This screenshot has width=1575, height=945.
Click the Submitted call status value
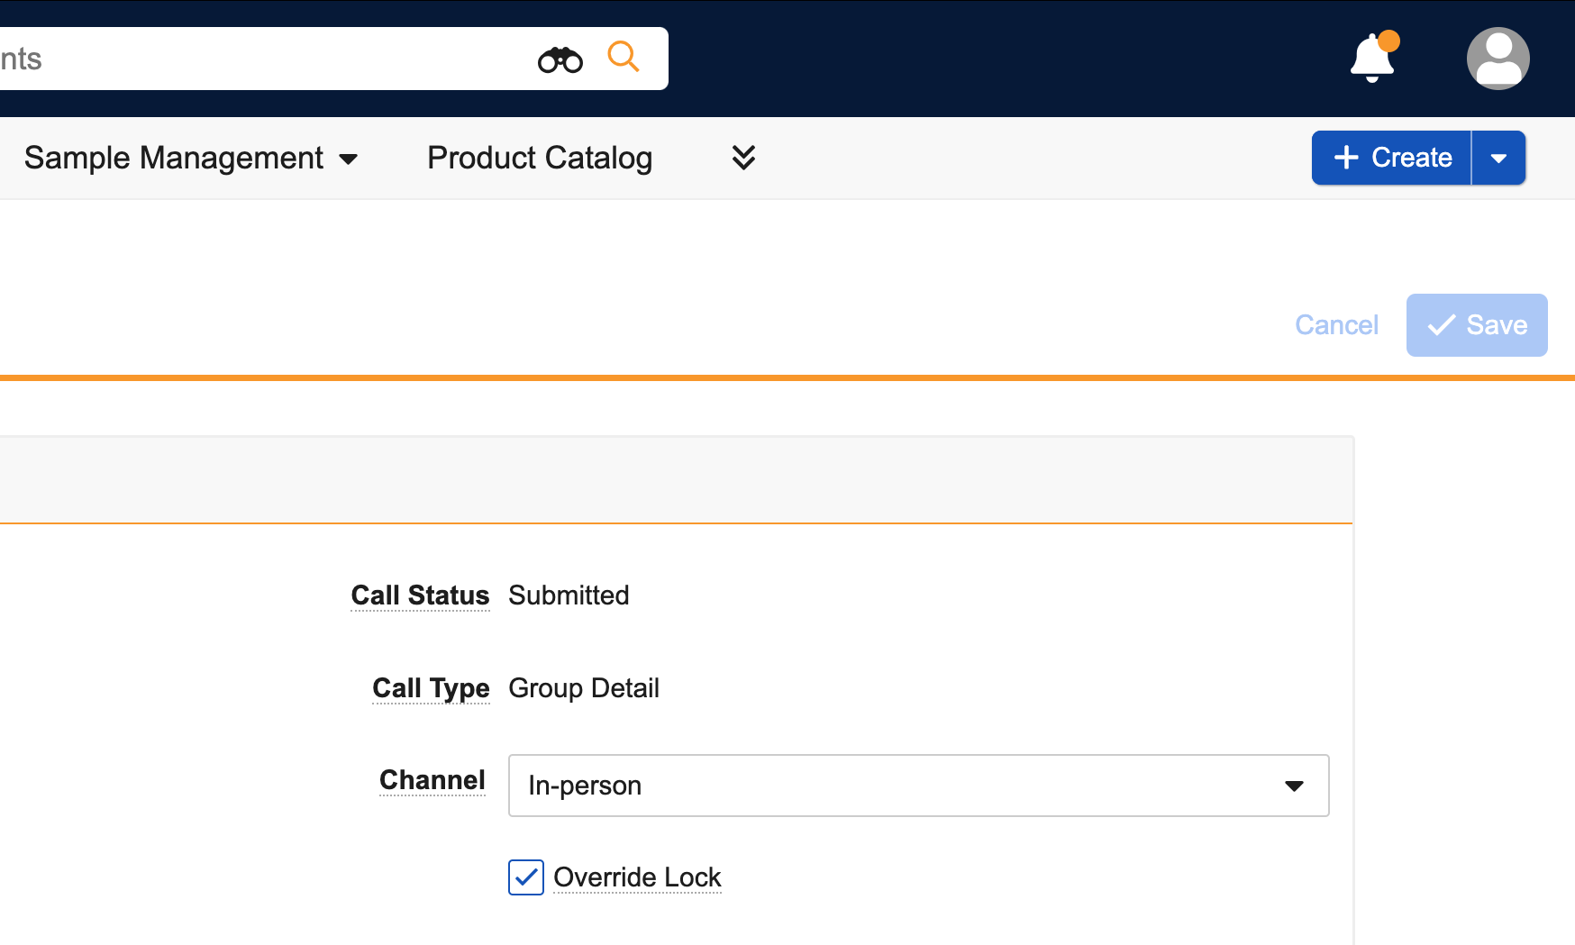pos(569,595)
